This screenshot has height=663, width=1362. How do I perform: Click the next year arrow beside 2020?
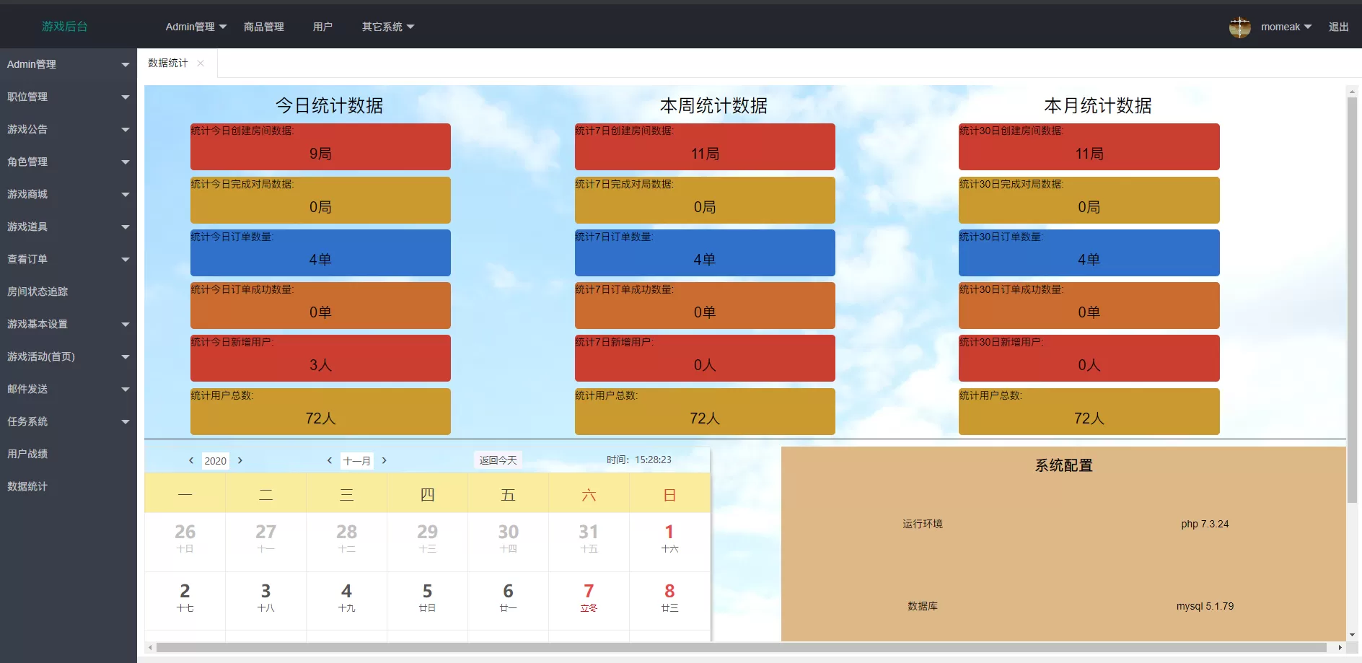pos(240,460)
